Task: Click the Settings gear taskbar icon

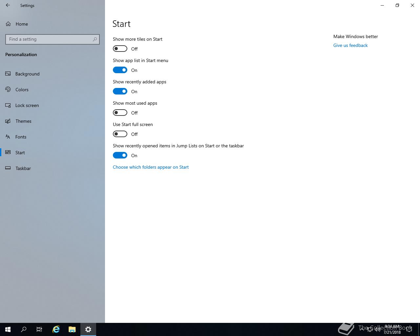Action: coord(88,329)
